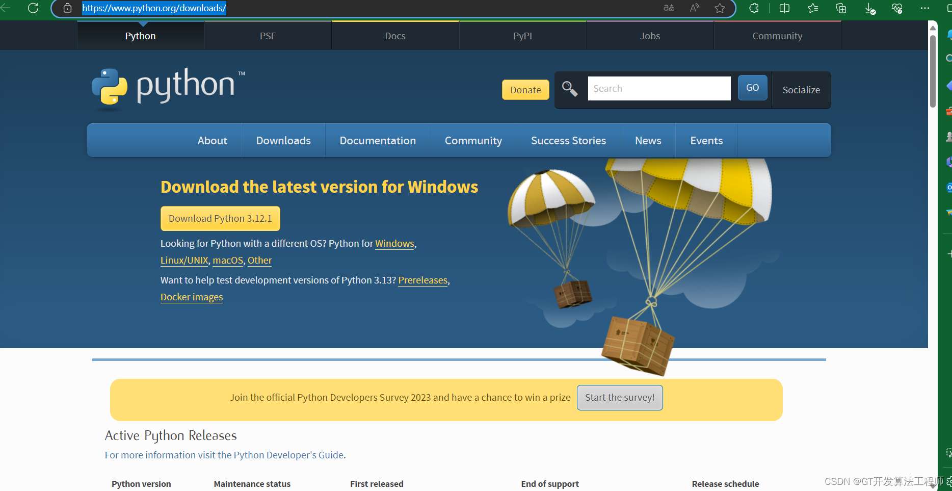Open the Success Stories menu
952x491 pixels.
click(x=568, y=141)
